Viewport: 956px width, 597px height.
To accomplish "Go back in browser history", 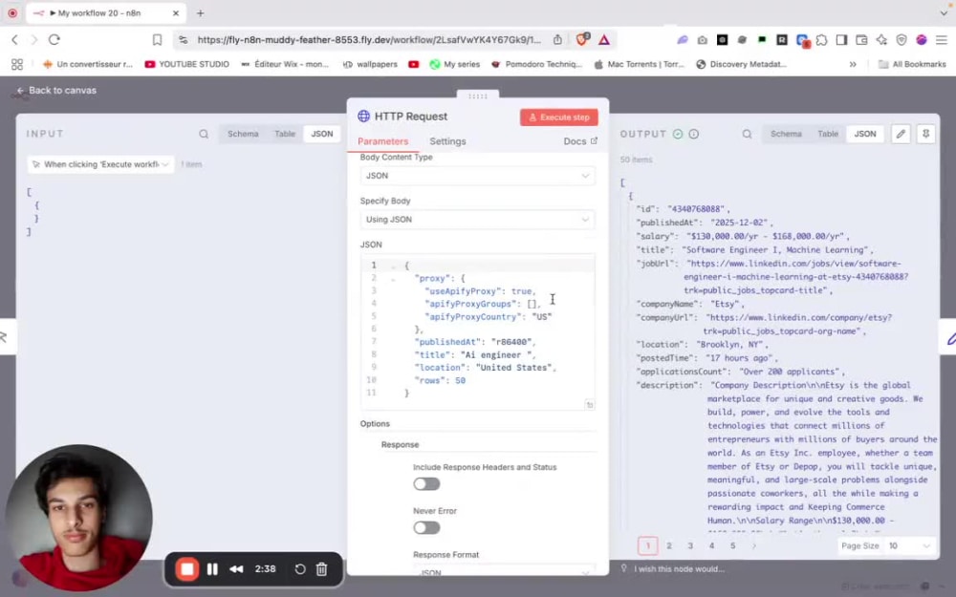I will pyautogui.click(x=14, y=39).
